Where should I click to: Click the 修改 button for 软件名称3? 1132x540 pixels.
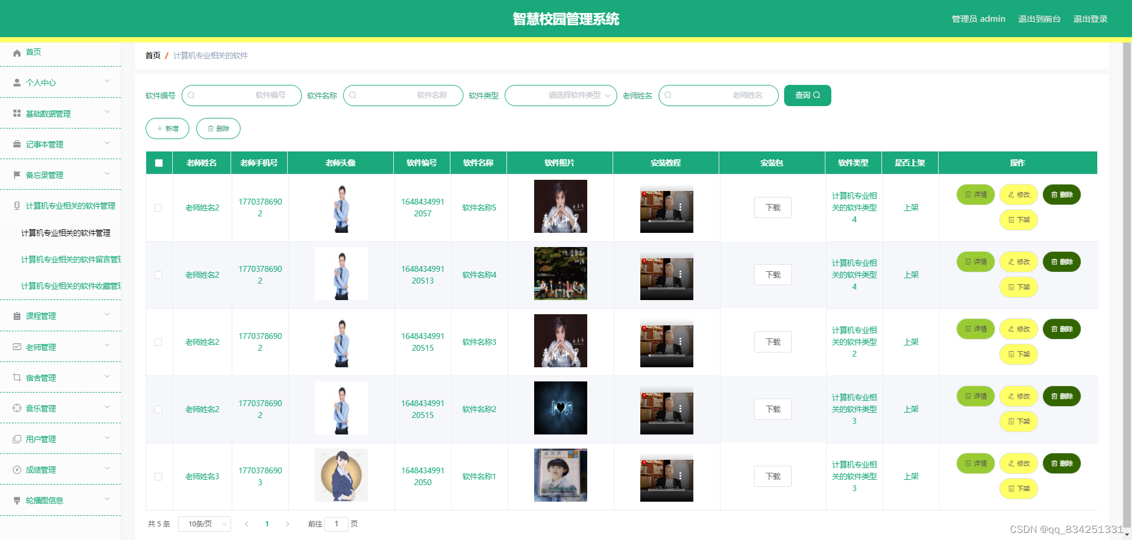click(x=1018, y=329)
